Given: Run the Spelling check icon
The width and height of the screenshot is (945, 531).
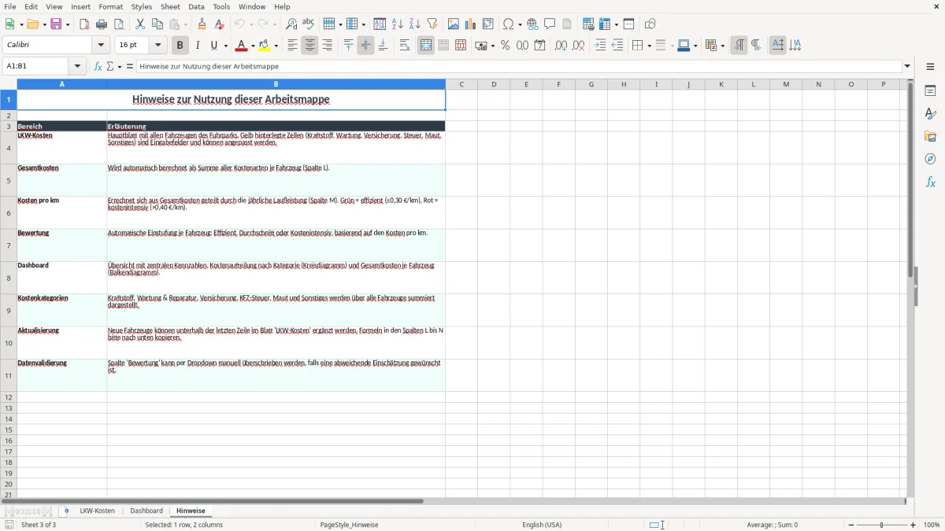Looking at the screenshot, I should pyautogui.click(x=308, y=24).
